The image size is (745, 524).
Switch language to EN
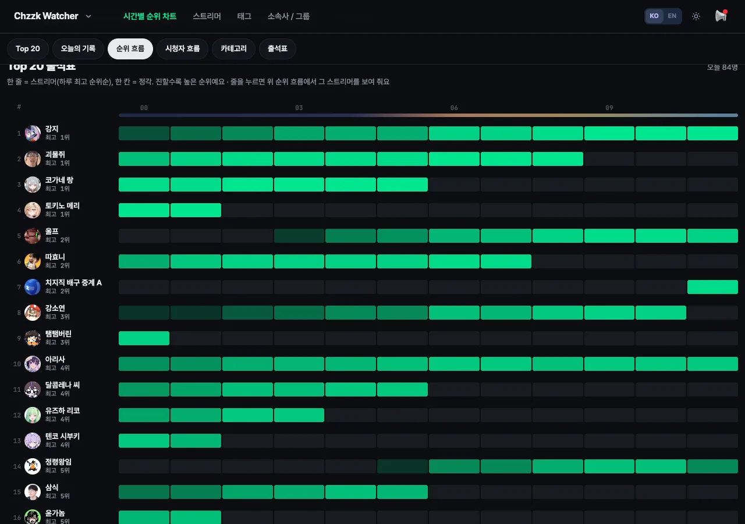pos(672,16)
